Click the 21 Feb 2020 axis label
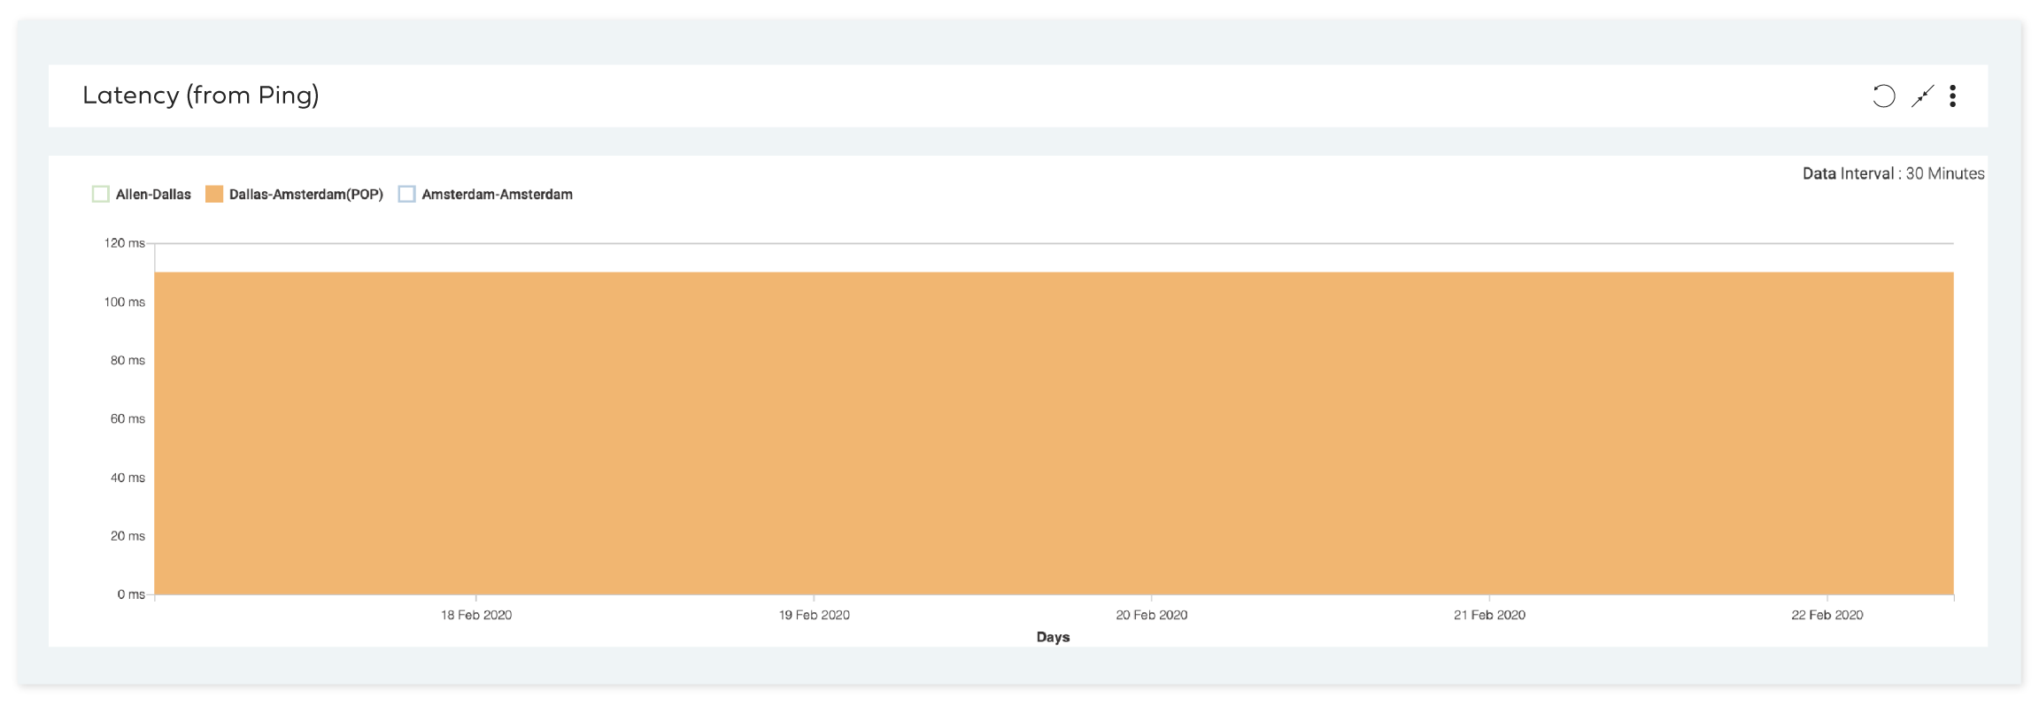 (x=1489, y=615)
